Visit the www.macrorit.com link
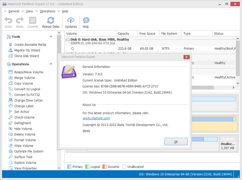 [96, 118]
